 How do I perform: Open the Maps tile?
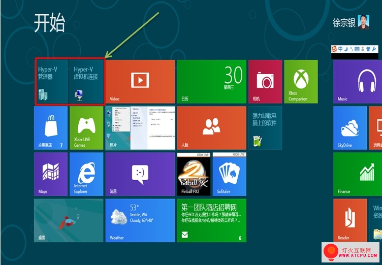coord(51,174)
